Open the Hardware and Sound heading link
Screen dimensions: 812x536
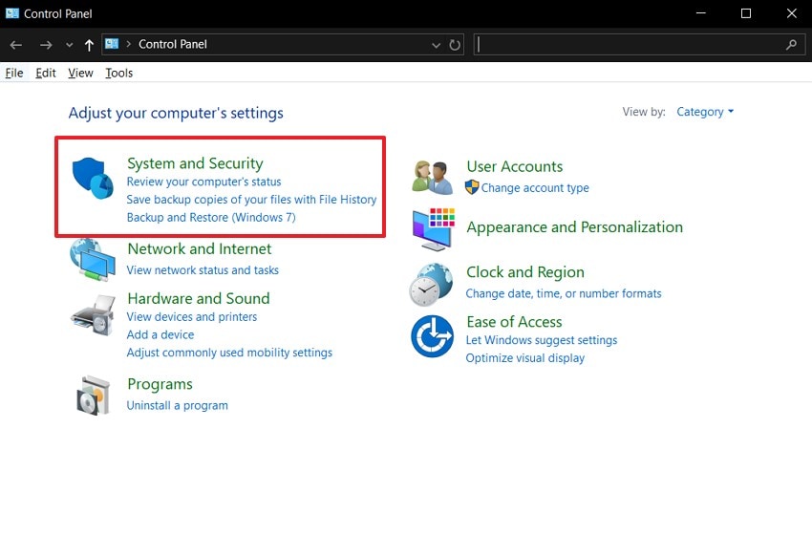[x=199, y=299]
